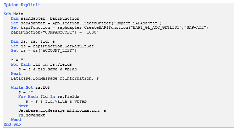Click the "BAPI_GL_ACC_GETLIST" string
This screenshot has height=131, width=237.
tap(156, 28)
